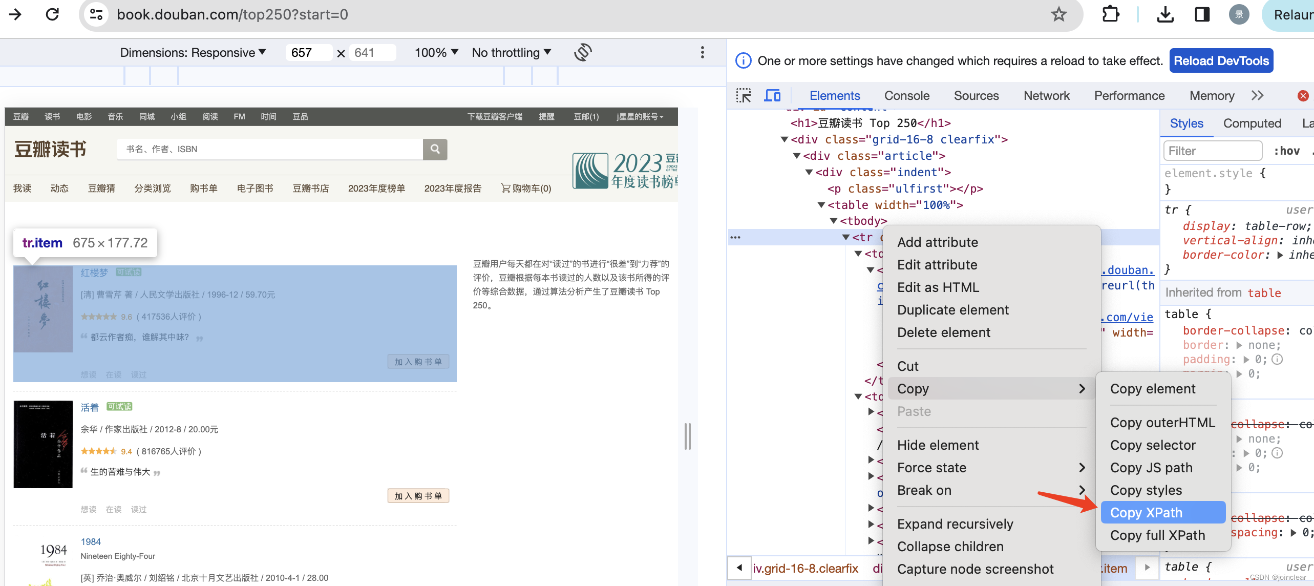This screenshot has width=1314, height=586.
Task: Choose Copy JS path
Action: [1163, 468]
